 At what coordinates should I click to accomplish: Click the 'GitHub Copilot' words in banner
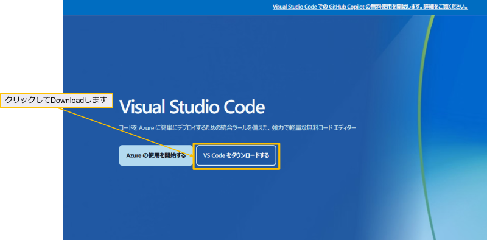point(346,7)
